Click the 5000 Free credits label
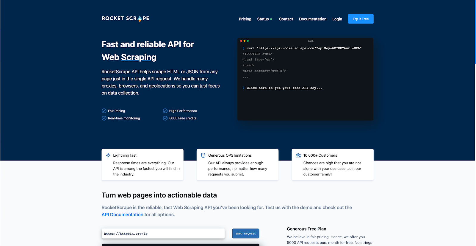The height and width of the screenshot is (246, 476). [183, 118]
